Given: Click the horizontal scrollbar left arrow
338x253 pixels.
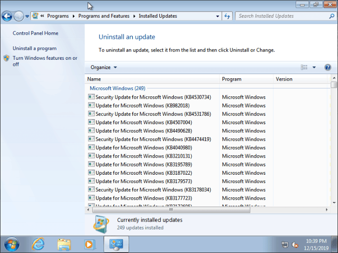Looking at the screenshot, I should point(88,209).
